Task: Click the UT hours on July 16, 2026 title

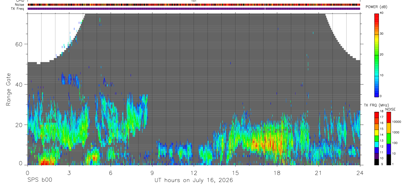Action: [x=194, y=180]
